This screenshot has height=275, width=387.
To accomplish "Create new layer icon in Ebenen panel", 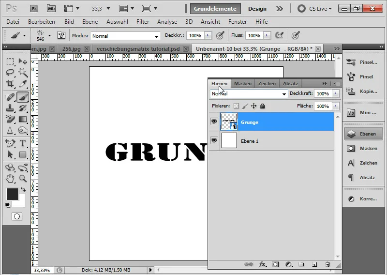I will pyautogui.click(x=314, y=265).
